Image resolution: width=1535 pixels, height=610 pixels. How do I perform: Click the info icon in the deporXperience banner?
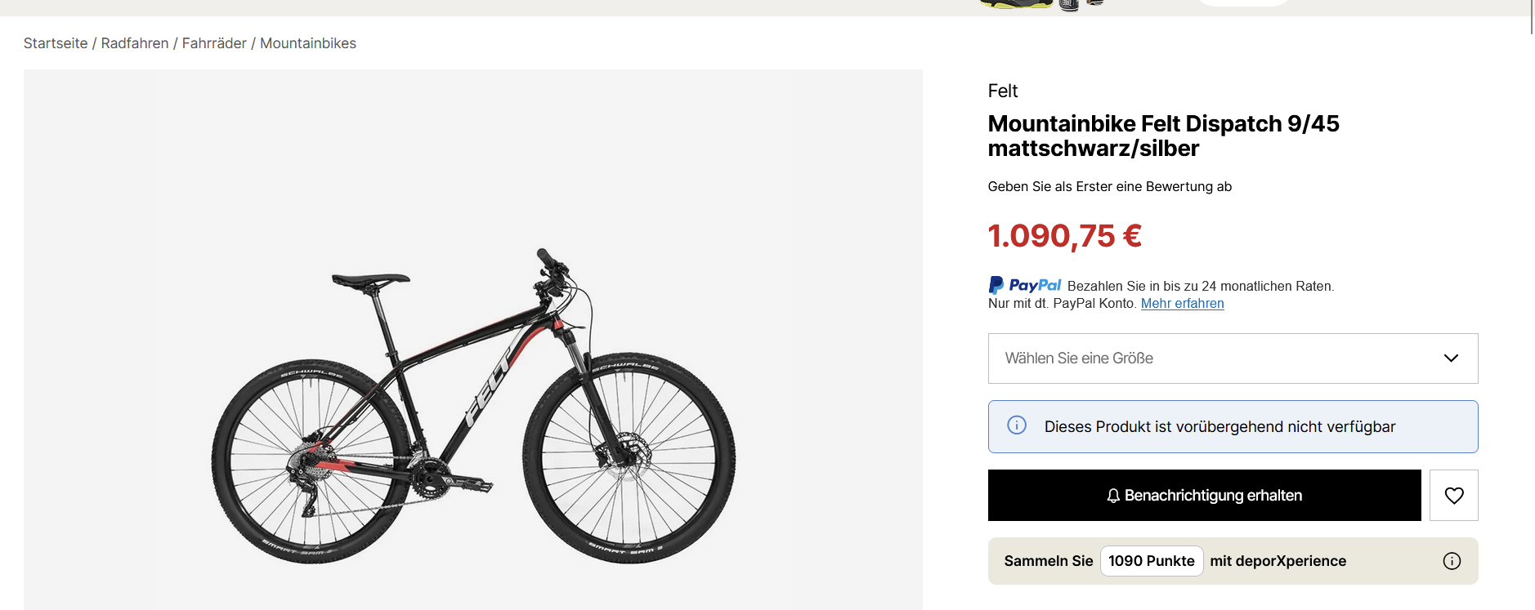pos(1452,561)
